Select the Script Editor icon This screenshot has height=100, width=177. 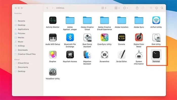[x=122, y=54]
